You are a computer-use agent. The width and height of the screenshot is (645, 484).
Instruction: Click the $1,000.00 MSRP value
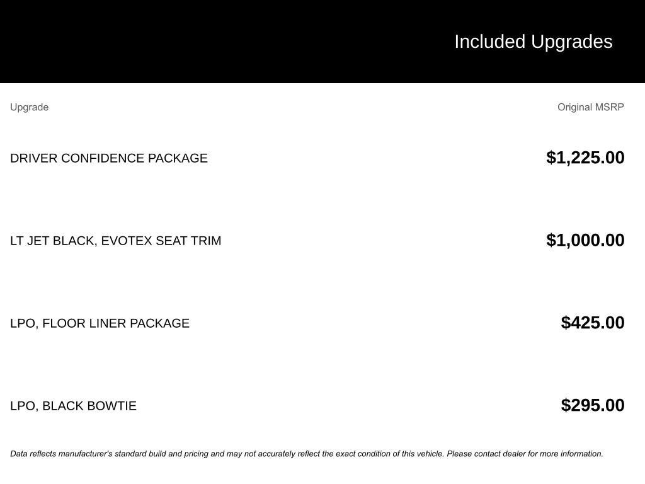(x=585, y=240)
